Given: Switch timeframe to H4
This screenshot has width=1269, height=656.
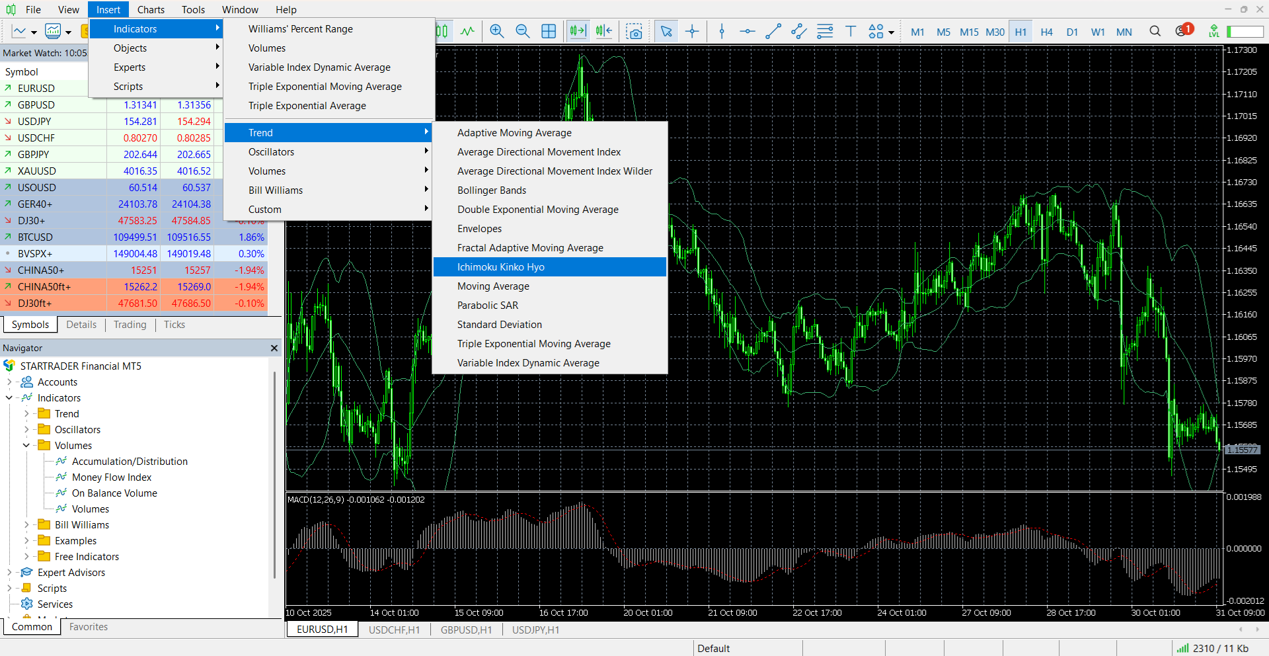Looking at the screenshot, I should 1046,32.
